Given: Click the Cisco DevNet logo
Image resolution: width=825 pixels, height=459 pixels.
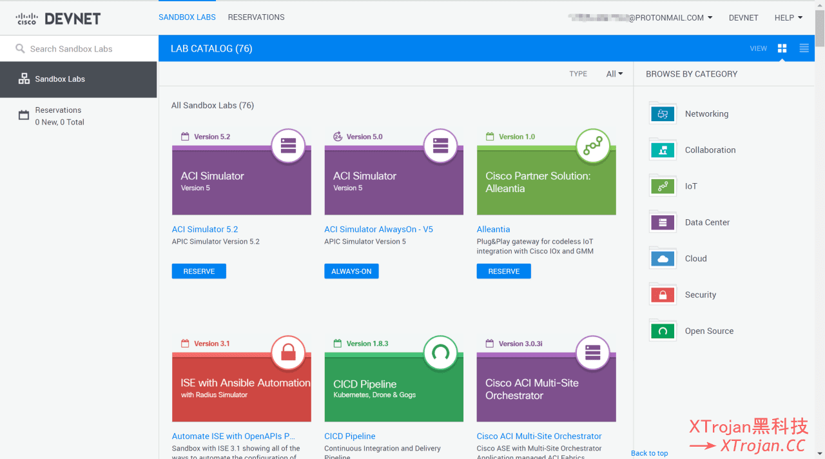Looking at the screenshot, I should 58,19.
